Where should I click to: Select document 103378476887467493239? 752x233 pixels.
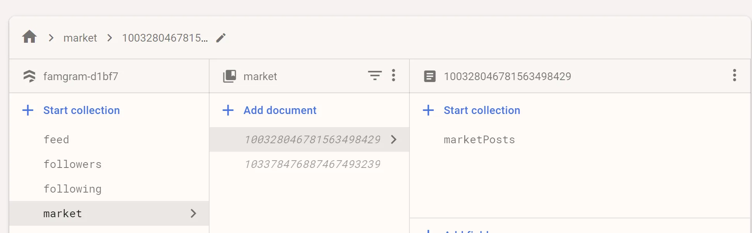(312, 164)
